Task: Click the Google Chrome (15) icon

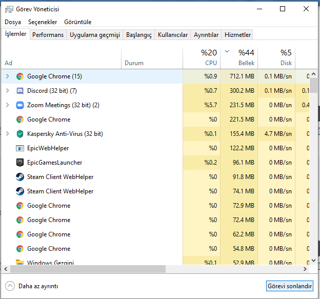Action: tap(20, 76)
